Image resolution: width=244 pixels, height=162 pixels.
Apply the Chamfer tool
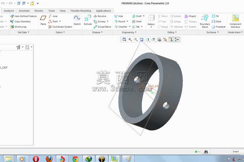[x=121, y=27]
